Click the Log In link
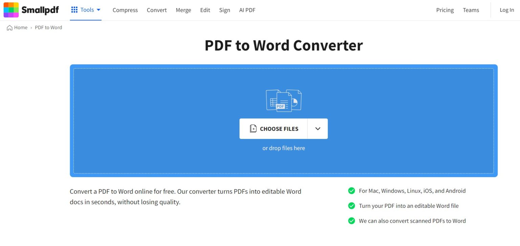The image size is (520, 246). click(x=506, y=10)
